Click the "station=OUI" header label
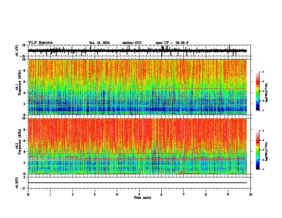The image size is (282, 218). click(x=132, y=43)
